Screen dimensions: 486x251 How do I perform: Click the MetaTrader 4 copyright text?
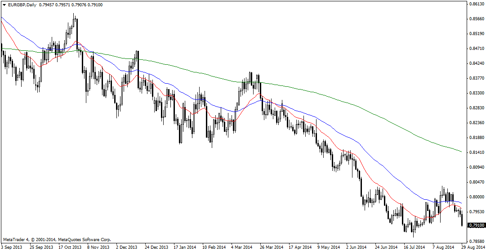pyautogui.click(x=57, y=240)
